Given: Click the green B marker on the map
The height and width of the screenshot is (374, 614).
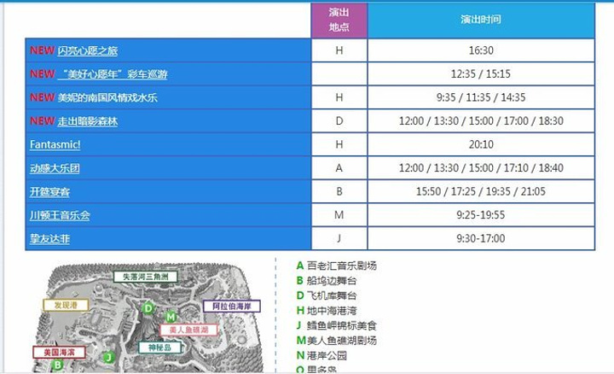Looking at the screenshot, I should tap(58, 365).
